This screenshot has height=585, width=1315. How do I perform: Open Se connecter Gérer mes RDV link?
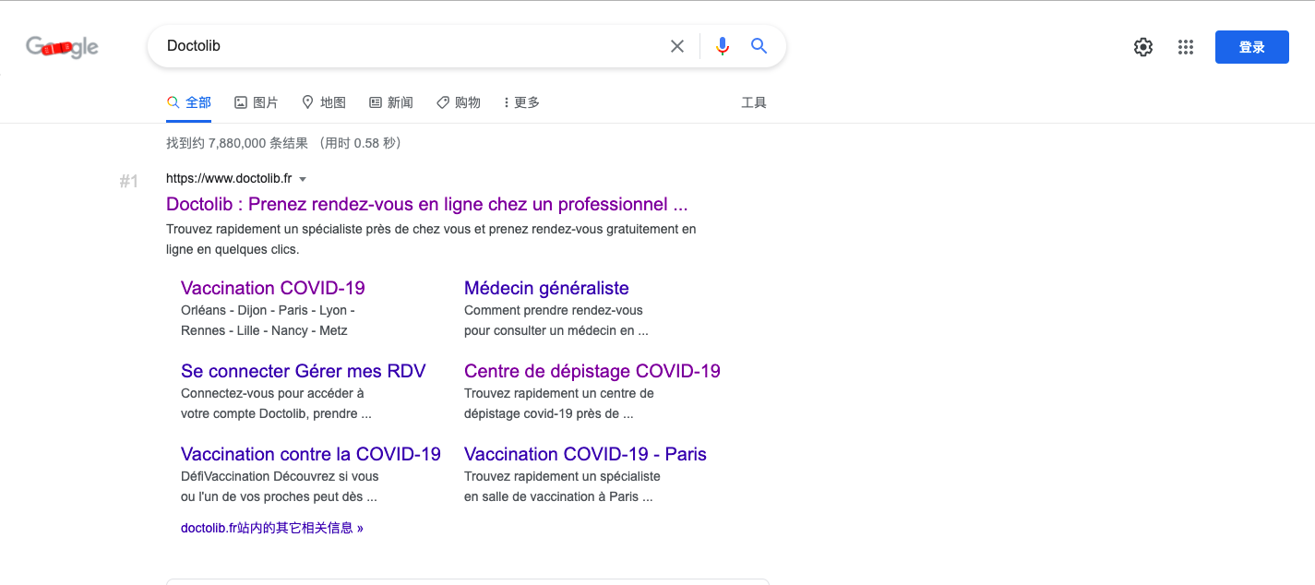(x=304, y=371)
